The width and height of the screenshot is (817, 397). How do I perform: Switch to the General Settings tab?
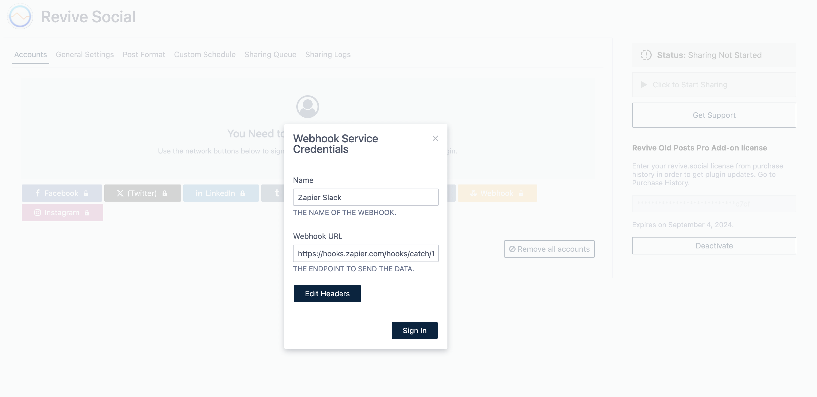[x=85, y=54]
